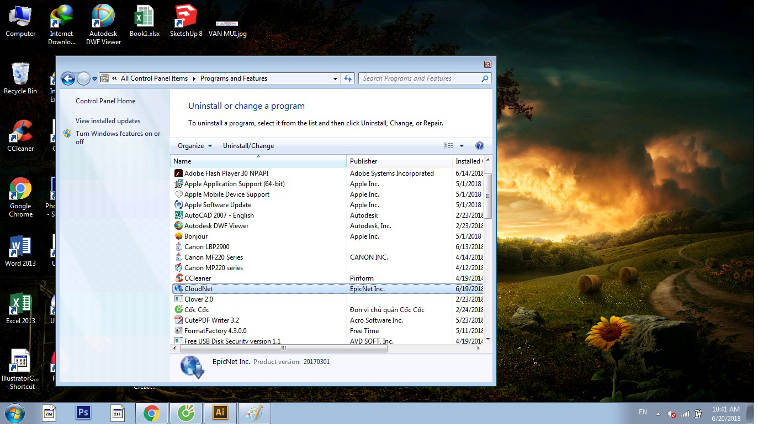Select the Canon MF220 Series row
Image resolution: width=758 pixels, height=427 pixels.
tap(328, 257)
